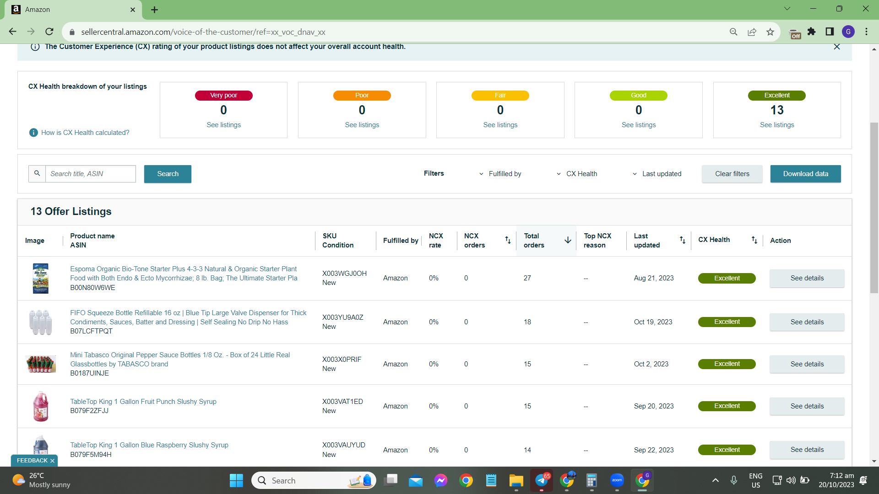Screen dimensions: 879x494
Task: Bookmark this tab with the star
Action: coord(770,32)
